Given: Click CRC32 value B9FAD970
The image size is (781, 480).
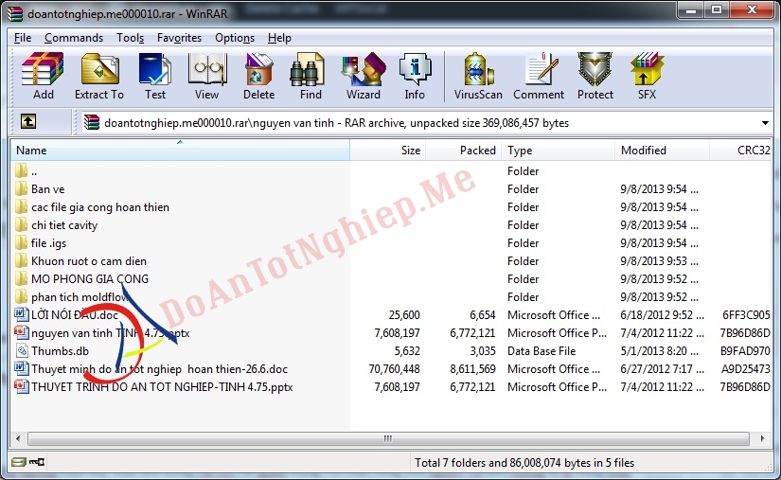Looking at the screenshot, I should tap(745, 350).
